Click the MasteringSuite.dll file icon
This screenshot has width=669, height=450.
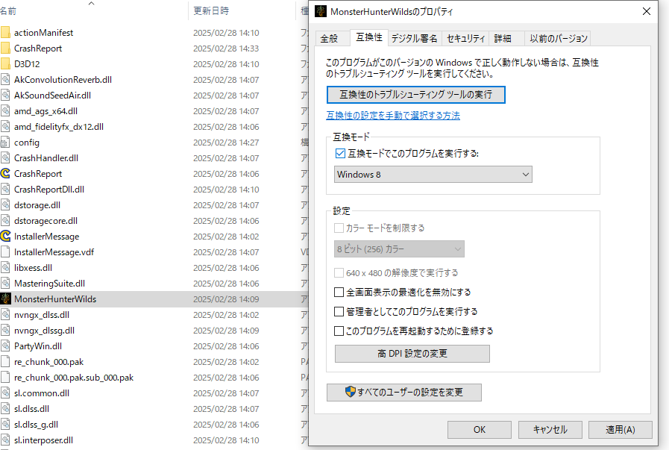(x=5, y=283)
